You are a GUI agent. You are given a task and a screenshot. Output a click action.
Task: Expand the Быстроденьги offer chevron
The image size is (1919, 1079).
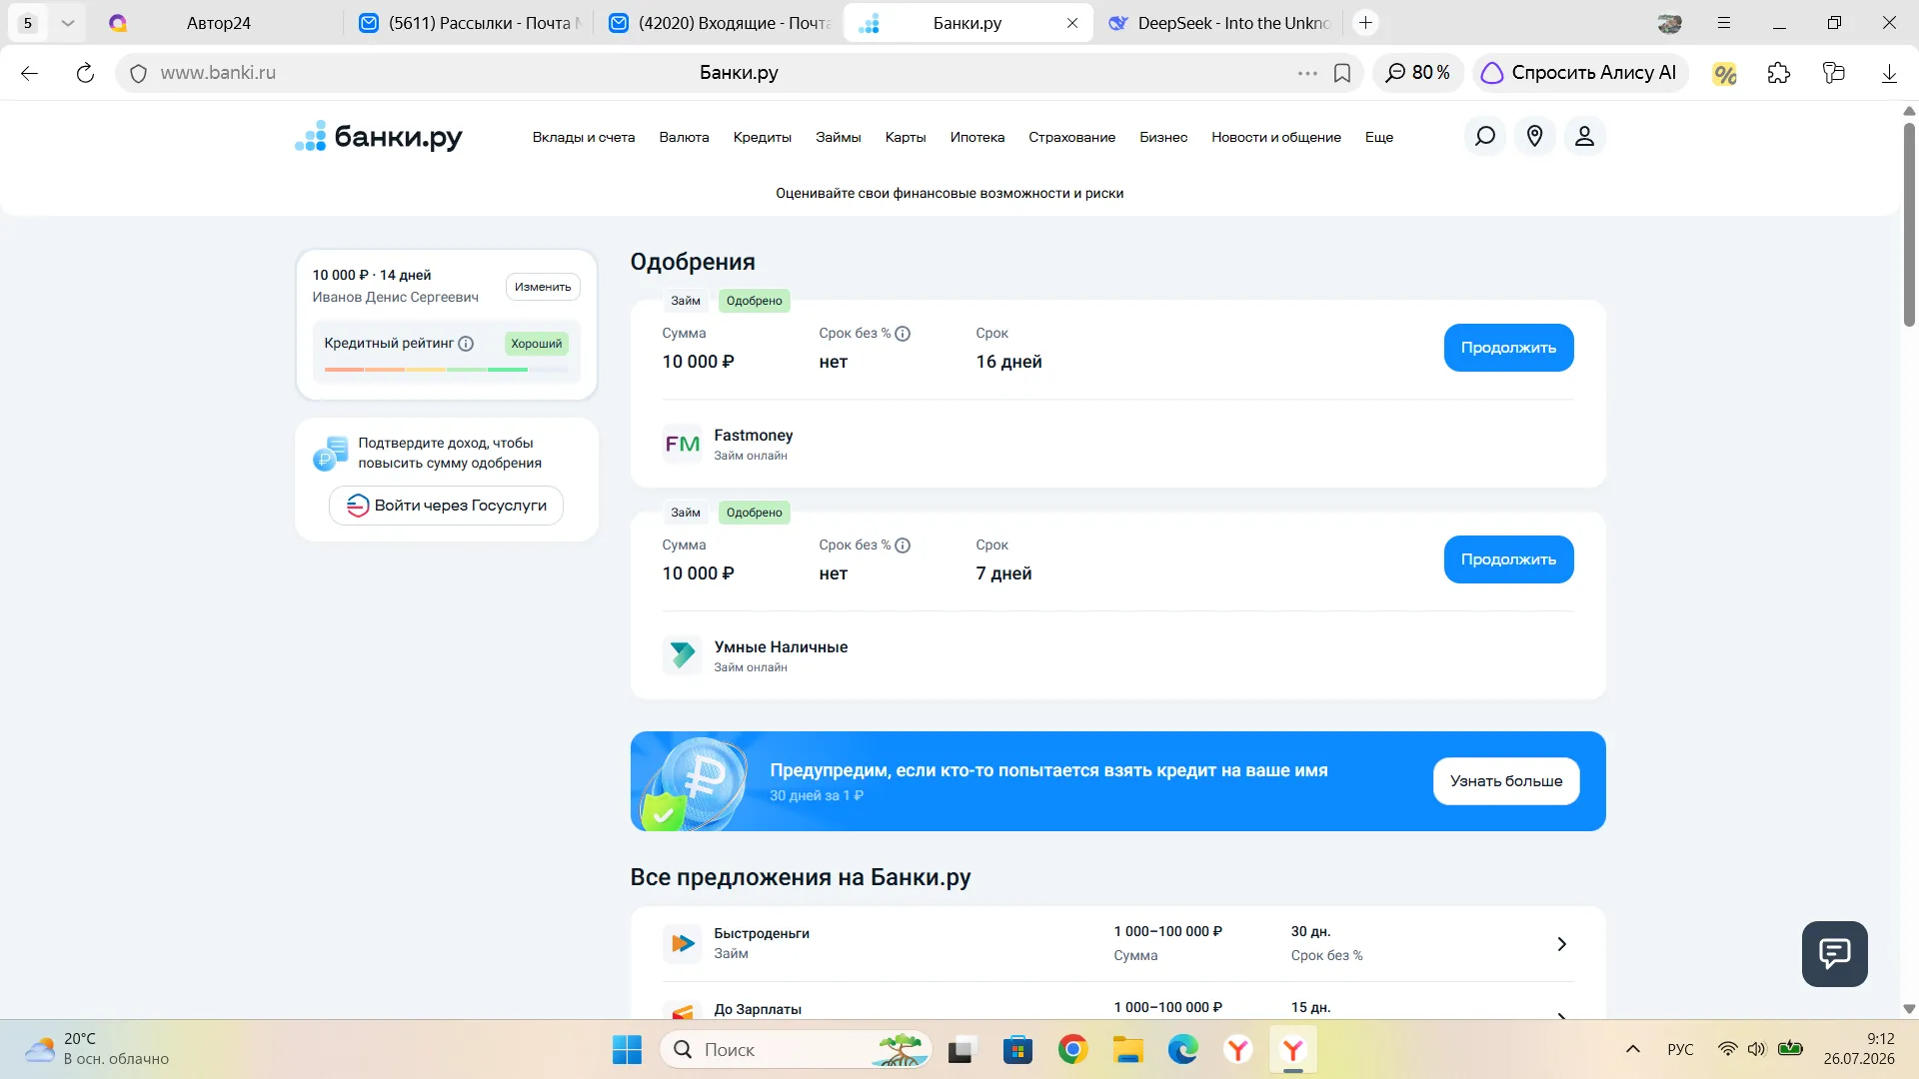pyautogui.click(x=1561, y=944)
